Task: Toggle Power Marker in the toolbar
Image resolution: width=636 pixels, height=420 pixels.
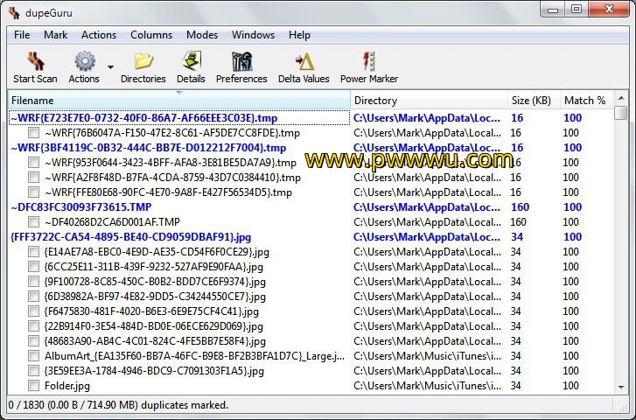Action: (368, 61)
